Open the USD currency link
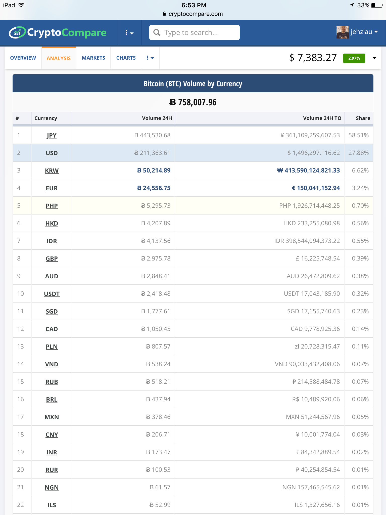This screenshot has height=515, width=386. point(52,153)
